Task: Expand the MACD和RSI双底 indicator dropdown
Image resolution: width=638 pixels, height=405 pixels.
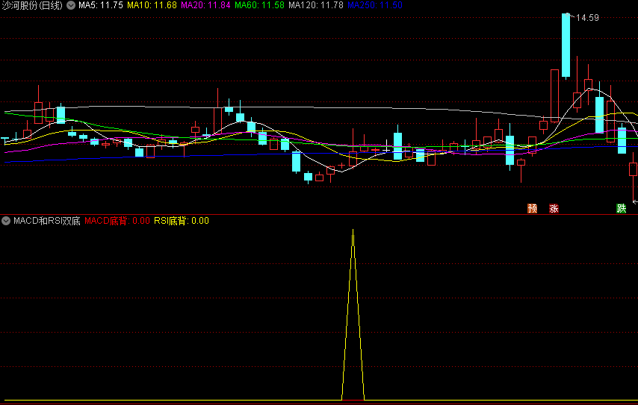Action: pos(6,221)
